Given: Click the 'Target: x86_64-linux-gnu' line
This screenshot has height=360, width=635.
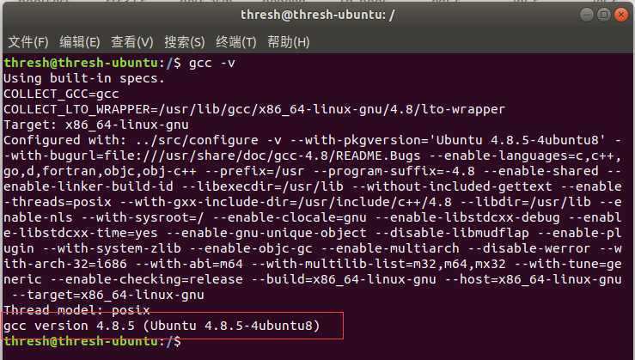Looking at the screenshot, I should point(96,125).
